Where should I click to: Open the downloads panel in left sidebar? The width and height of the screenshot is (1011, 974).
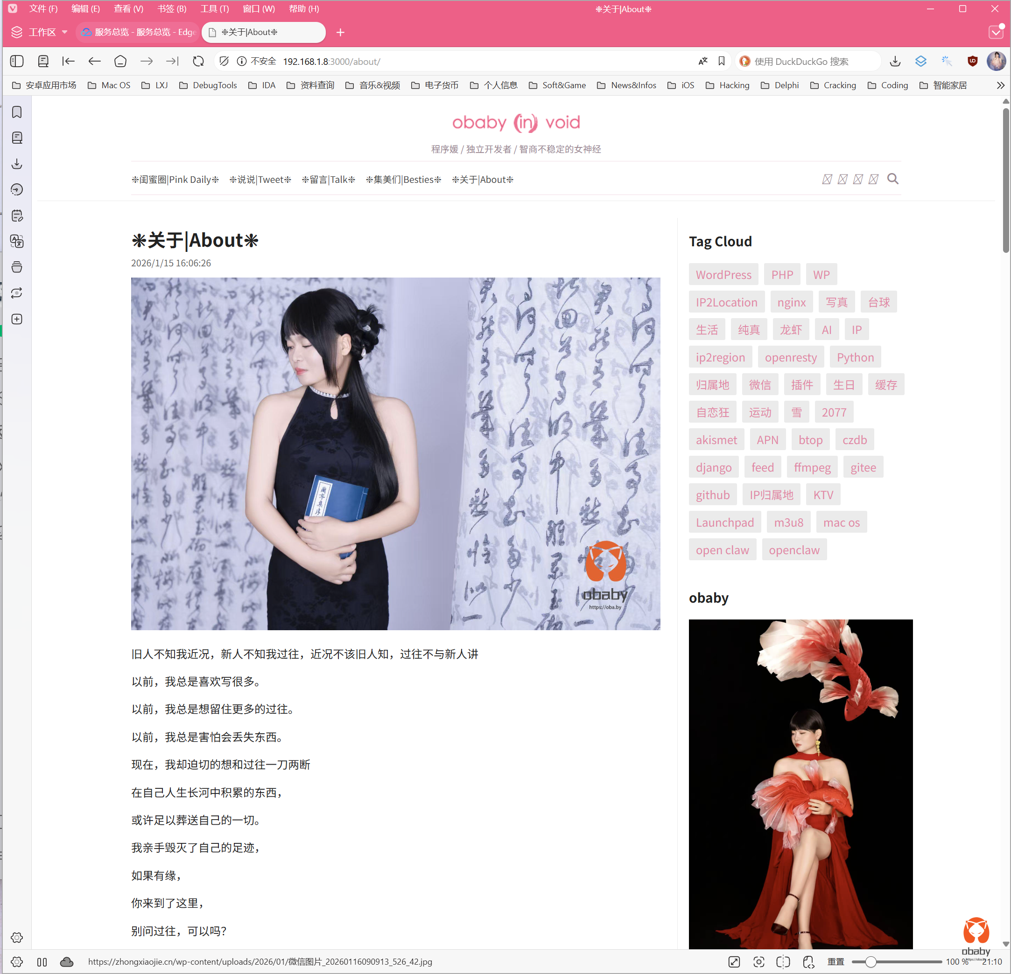point(17,164)
